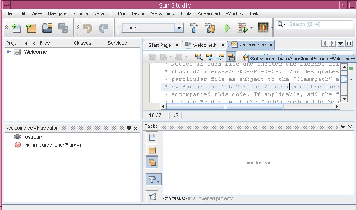This screenshot has height=210, width=357.
Task: Click the iostream include icon in Navigator
Action: coord(17,137)
